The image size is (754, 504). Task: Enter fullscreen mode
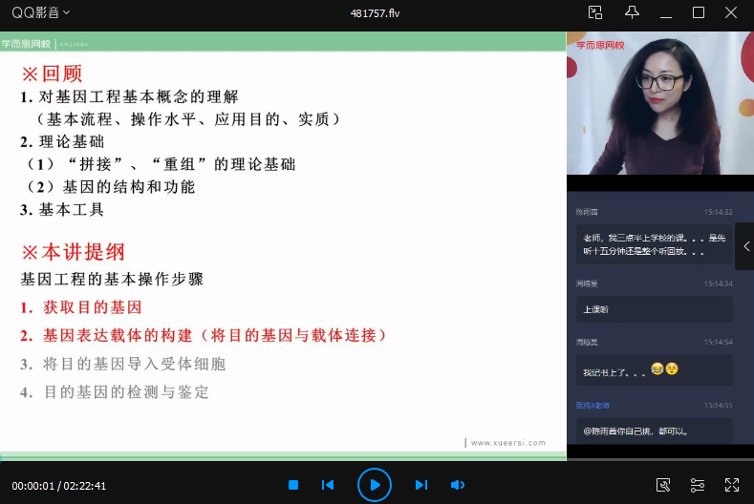[732, 485]
